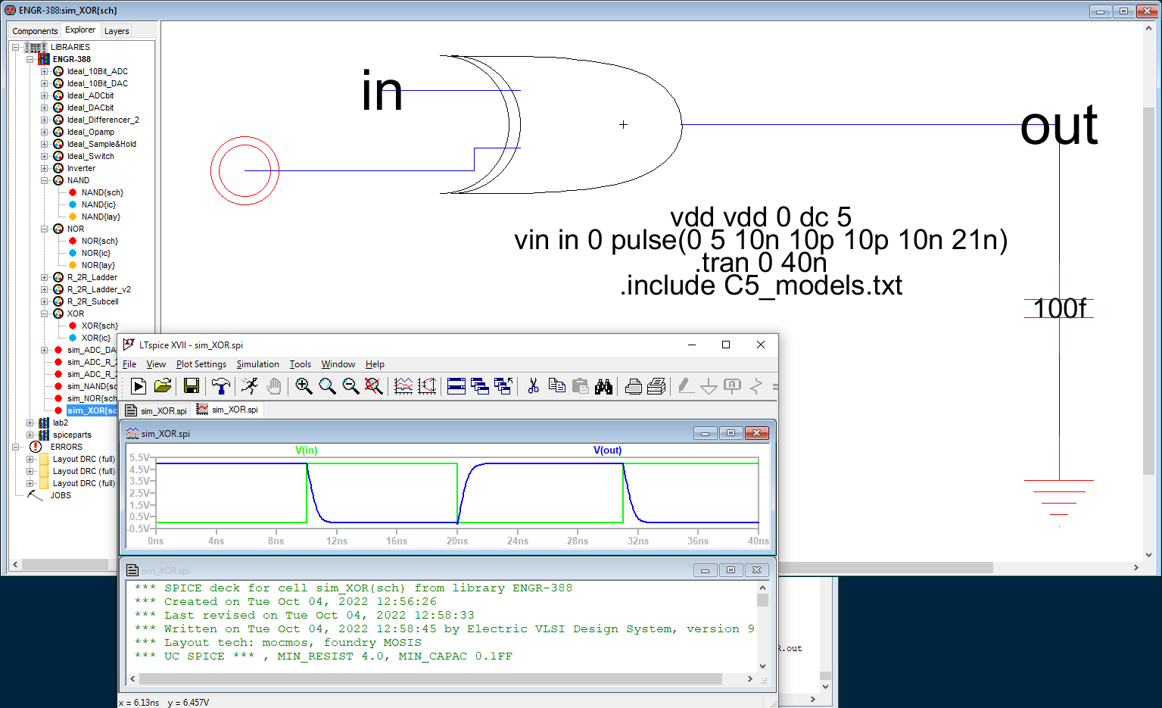Click the draw wire pencil icon
The height and width of the screenshot is (708, 1162).
tap(686, 386)
